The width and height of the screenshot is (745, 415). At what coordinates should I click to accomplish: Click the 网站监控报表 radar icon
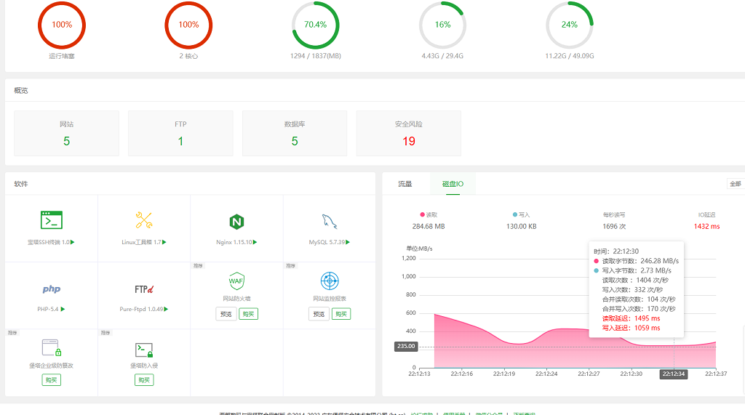[x=330, y=281]
